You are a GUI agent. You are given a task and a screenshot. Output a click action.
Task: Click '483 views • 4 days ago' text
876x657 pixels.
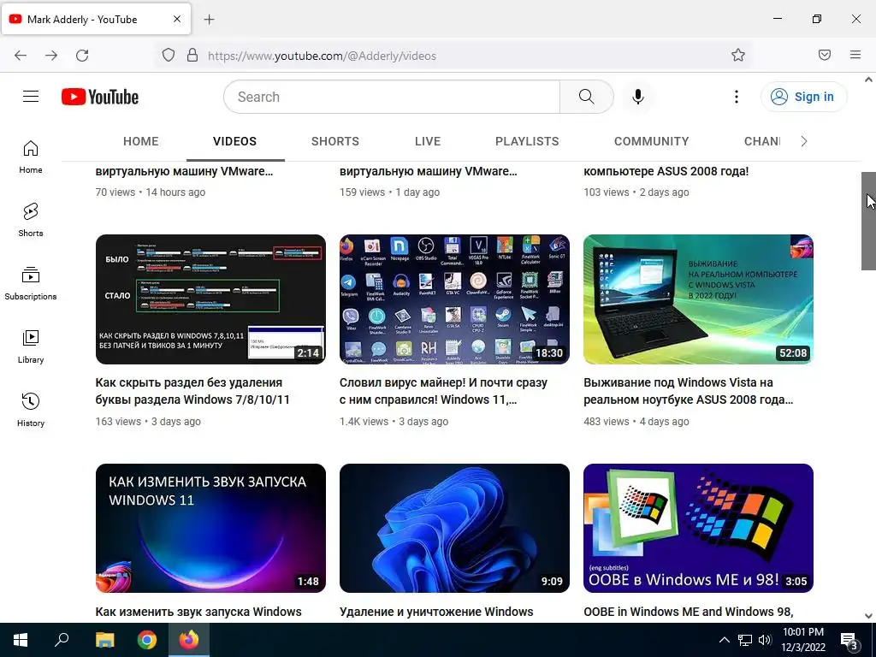click(636, 421)
